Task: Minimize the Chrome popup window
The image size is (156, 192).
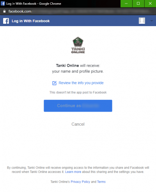Action: tap(126, 4)
